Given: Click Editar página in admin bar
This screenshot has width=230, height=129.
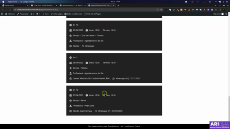Looking at the screenshot, I should tap(57, 14).
